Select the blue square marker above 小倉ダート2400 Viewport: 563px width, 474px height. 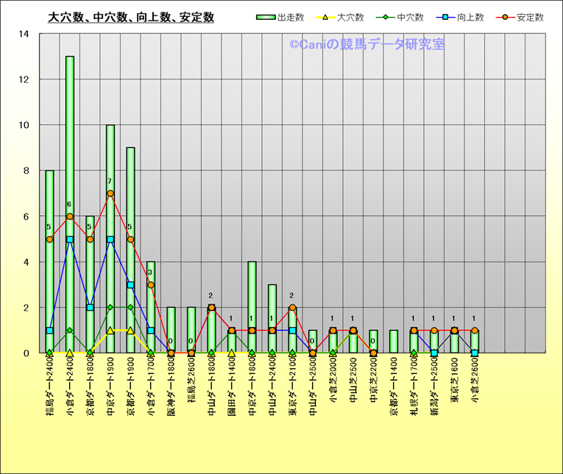(x=70, y=239)
